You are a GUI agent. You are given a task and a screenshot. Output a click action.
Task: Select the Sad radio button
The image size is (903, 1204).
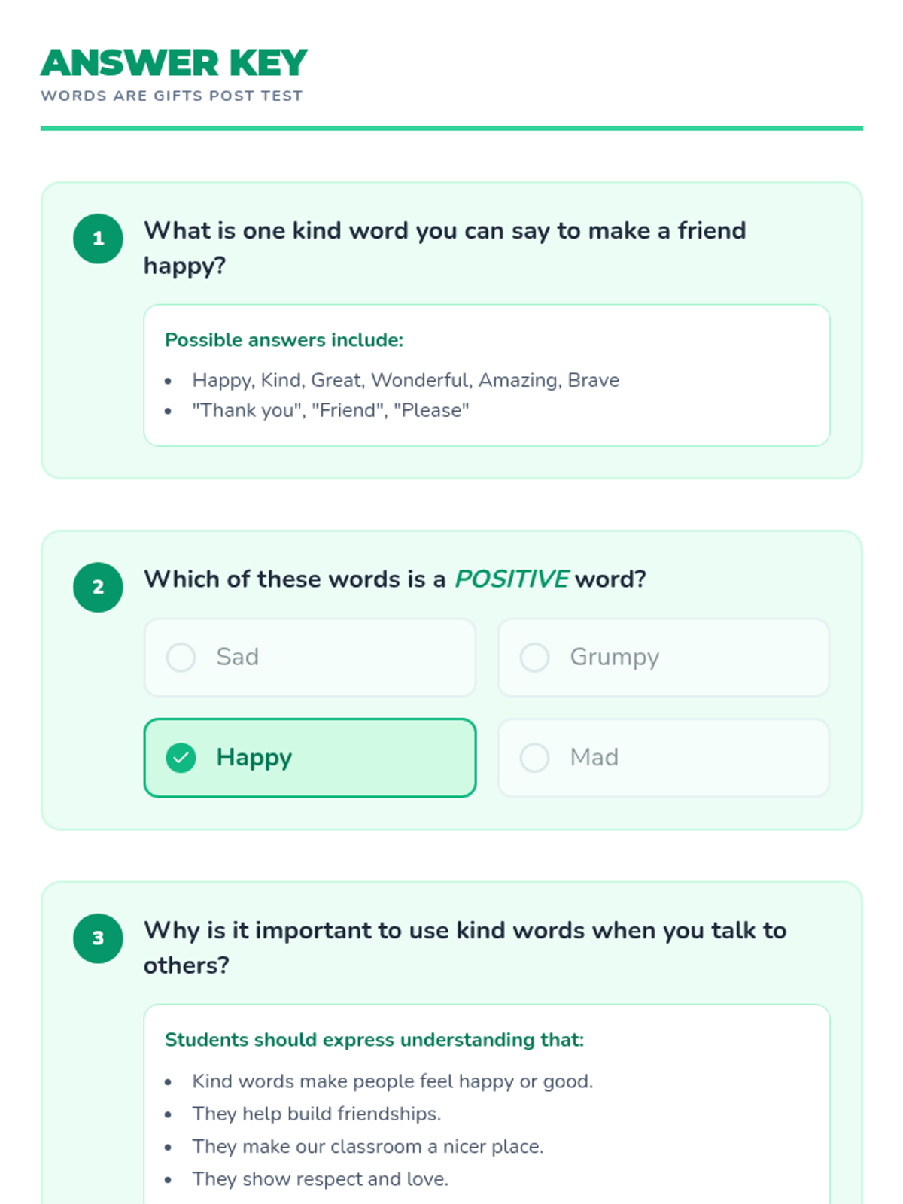pos(181,657)
